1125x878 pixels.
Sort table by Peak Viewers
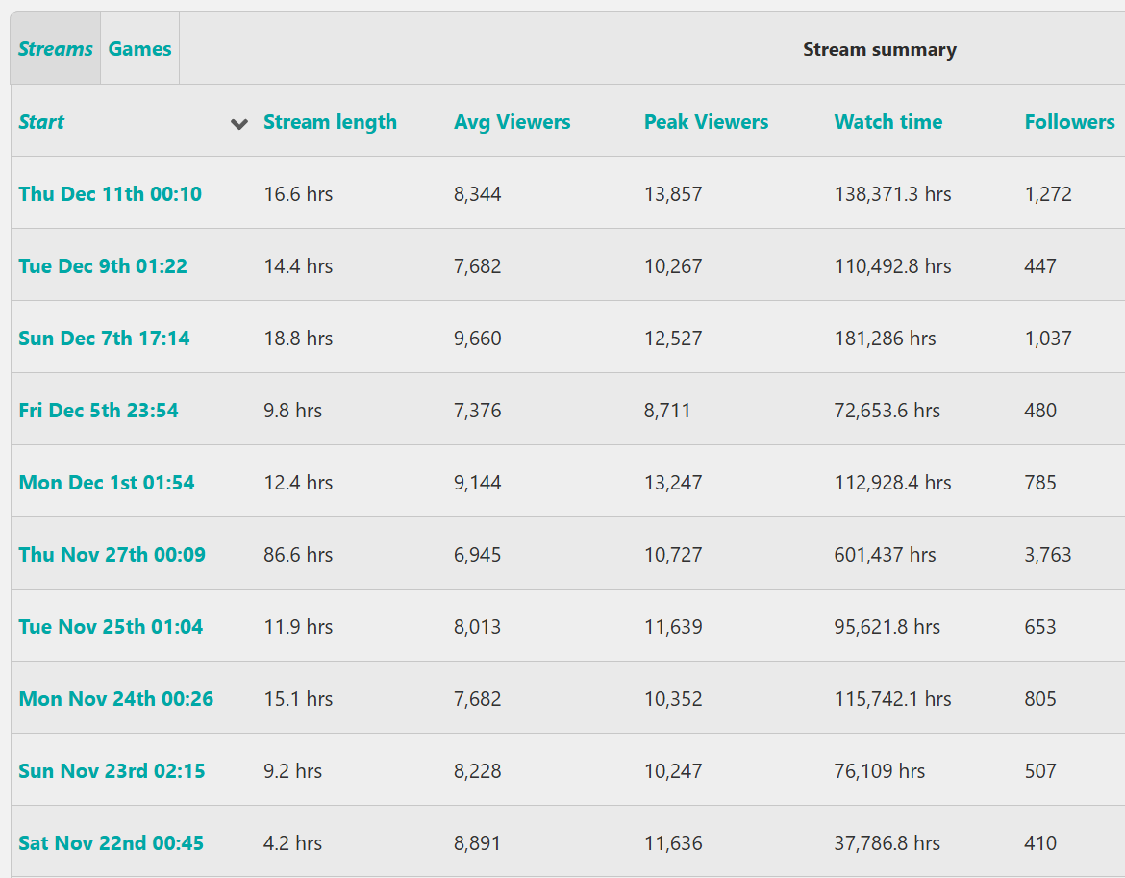706,122
